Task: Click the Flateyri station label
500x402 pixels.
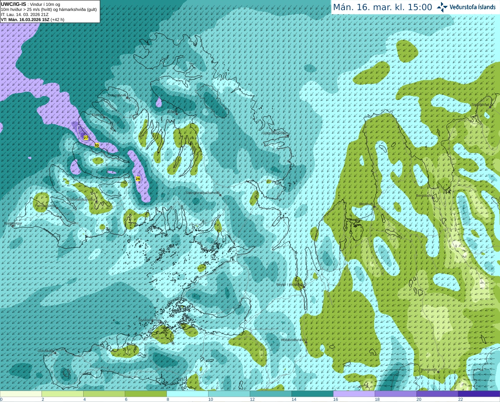Action: (97, 115)
